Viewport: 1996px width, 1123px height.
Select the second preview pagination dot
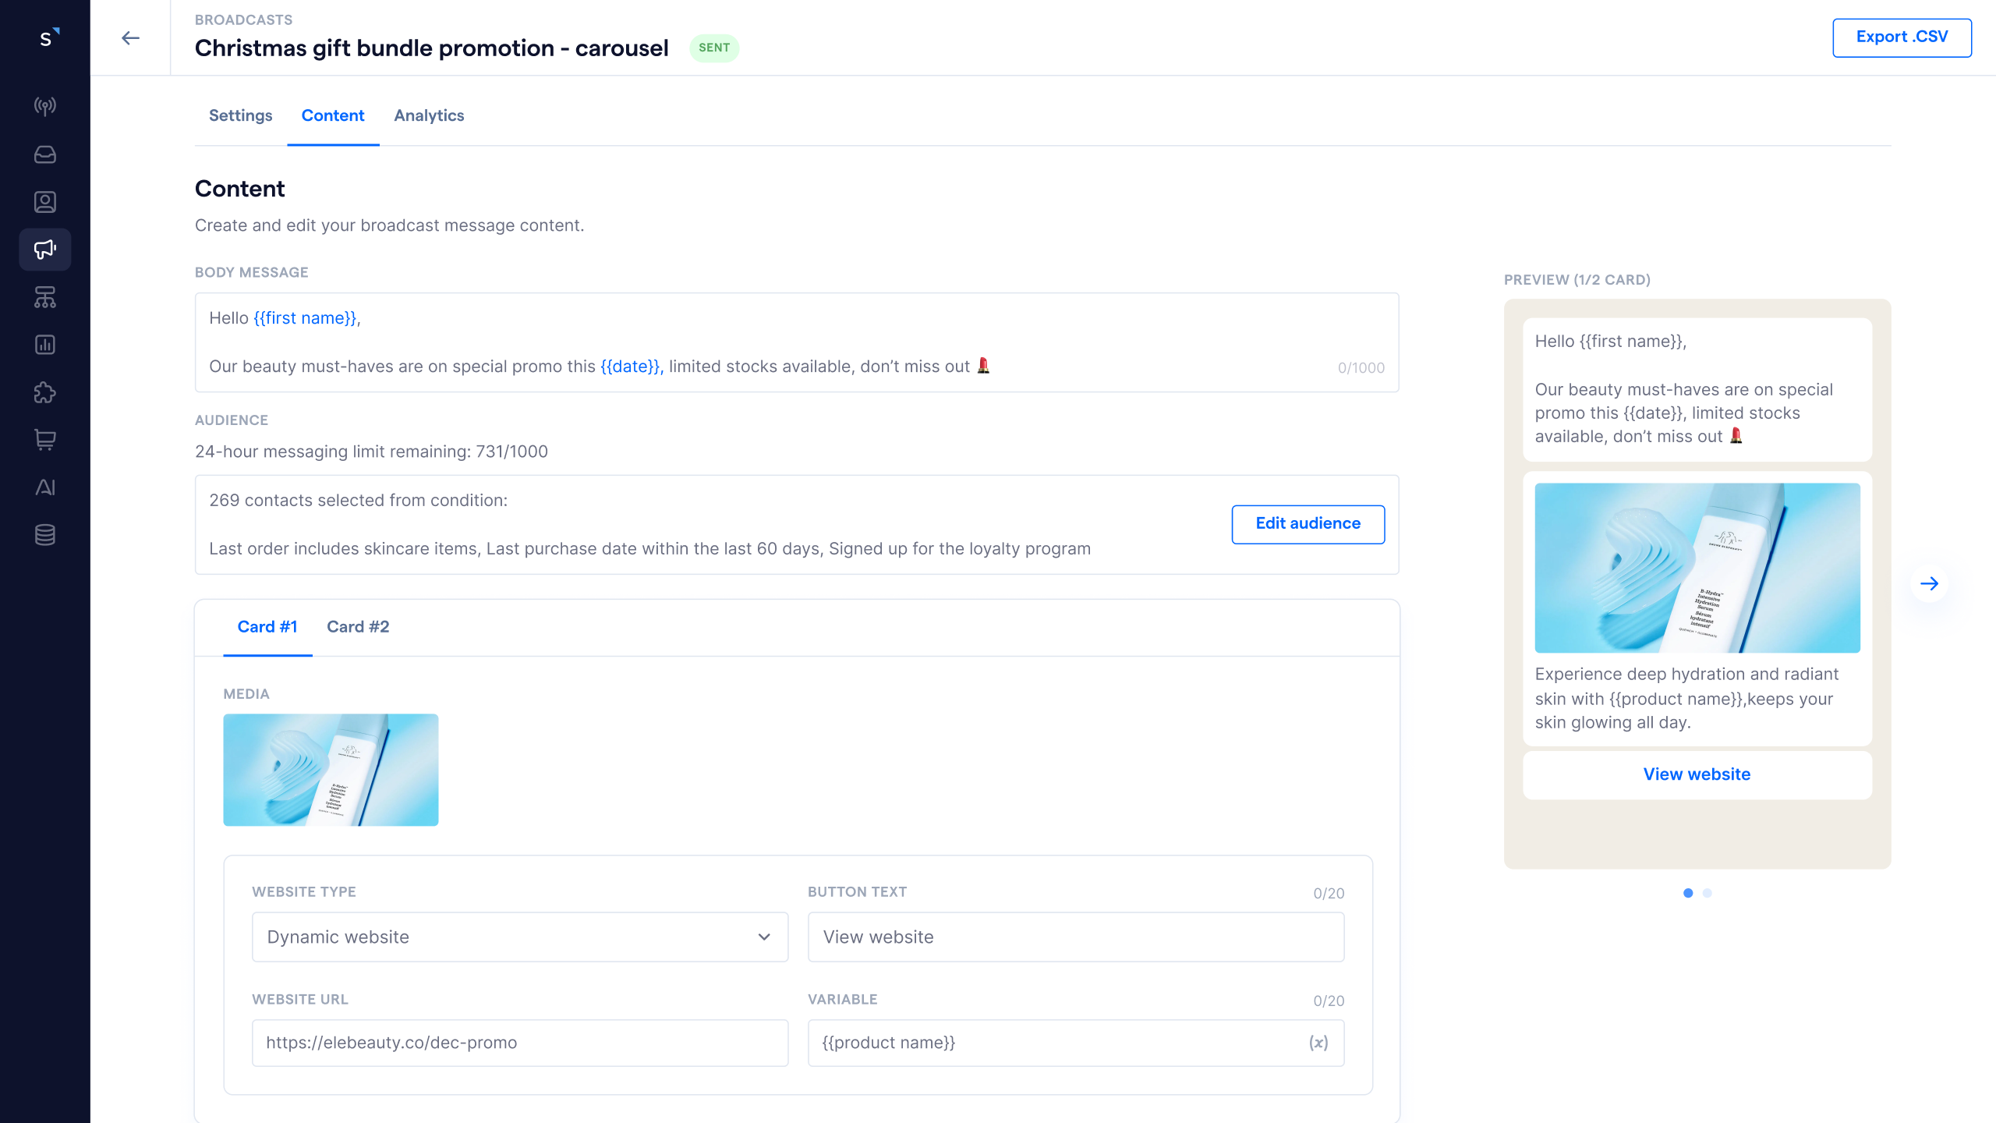click(x=1708, y=893)
